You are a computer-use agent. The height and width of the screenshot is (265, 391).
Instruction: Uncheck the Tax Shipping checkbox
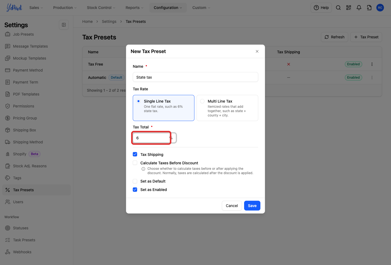(135, 154)
